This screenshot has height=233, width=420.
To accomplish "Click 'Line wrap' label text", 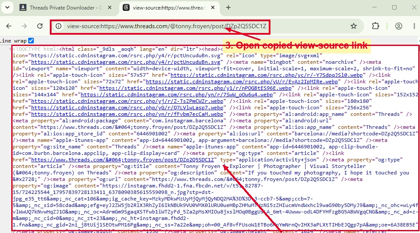I will click(x=13, y=41).
